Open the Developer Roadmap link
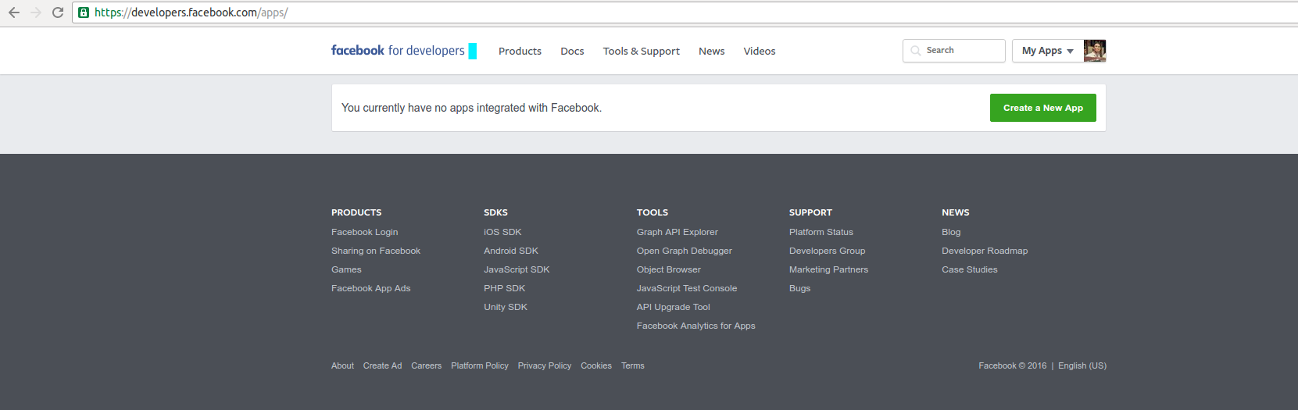 [985, 251]
